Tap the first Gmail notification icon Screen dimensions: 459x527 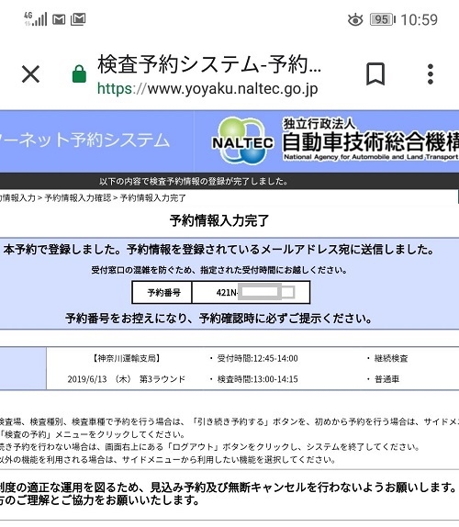[x=59, y=19]
